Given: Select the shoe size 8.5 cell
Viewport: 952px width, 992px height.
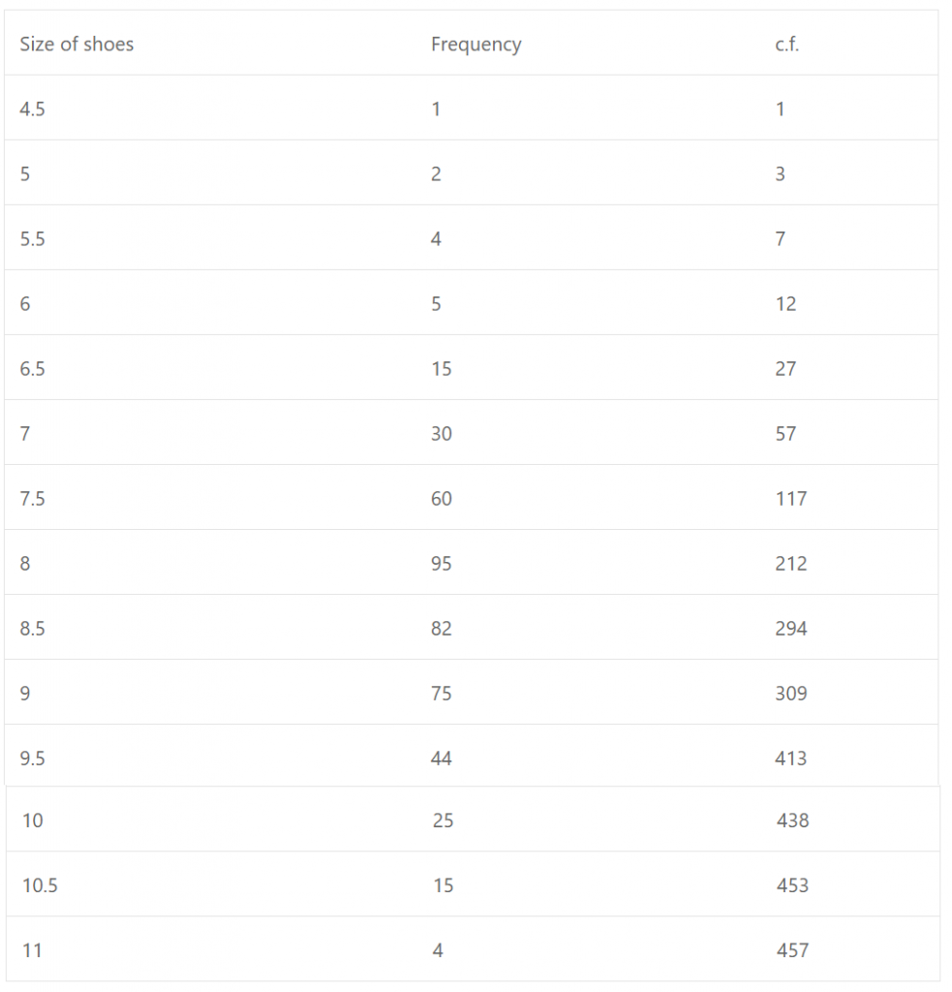Looking at the screenshot, I should [32, 628].
